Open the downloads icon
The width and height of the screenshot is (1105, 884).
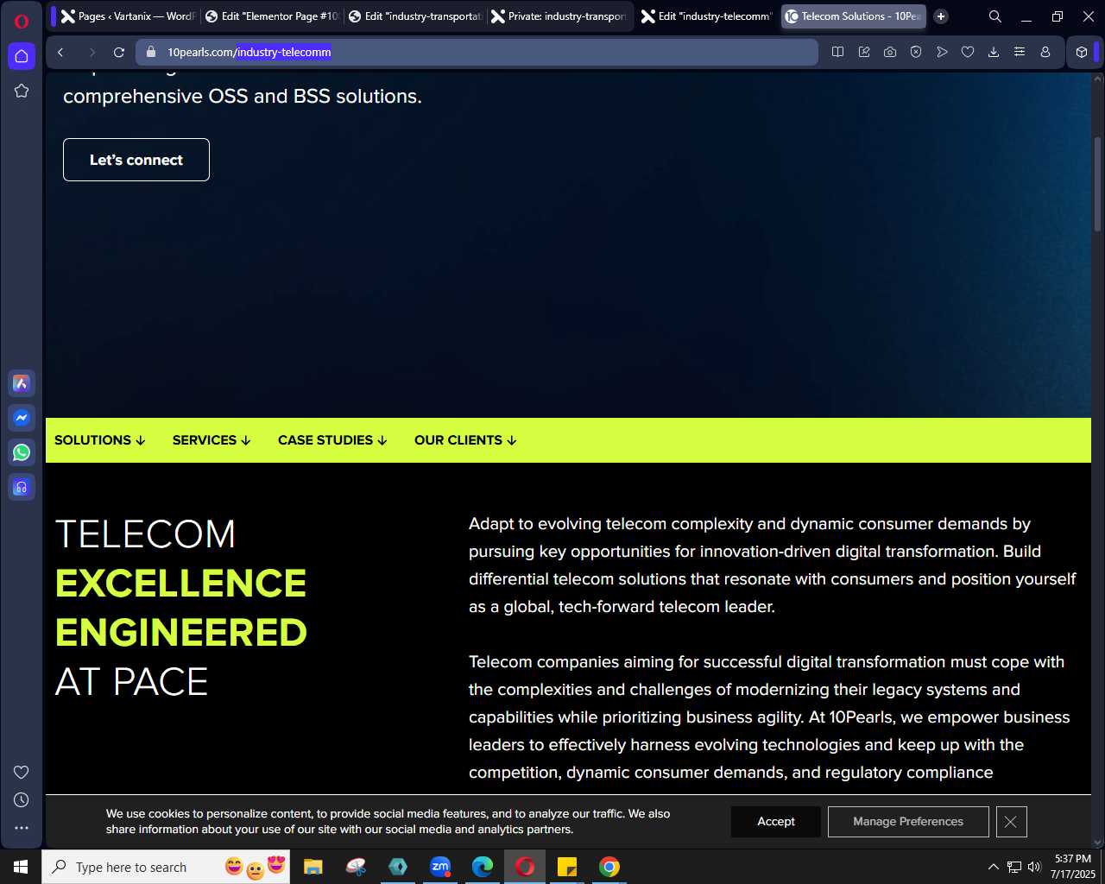[x=994, y=52]
